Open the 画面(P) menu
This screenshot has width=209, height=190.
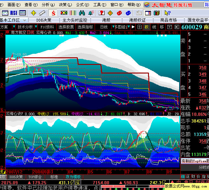point(14,5)
